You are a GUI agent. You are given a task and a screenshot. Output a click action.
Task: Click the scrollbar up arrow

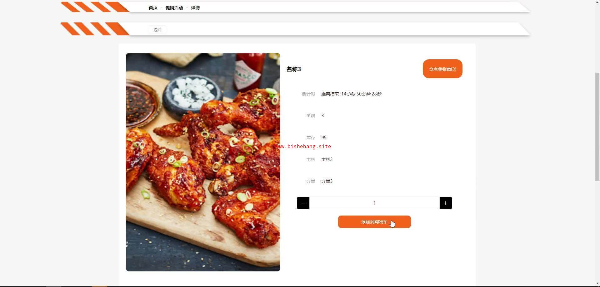[x=597, y=2]
